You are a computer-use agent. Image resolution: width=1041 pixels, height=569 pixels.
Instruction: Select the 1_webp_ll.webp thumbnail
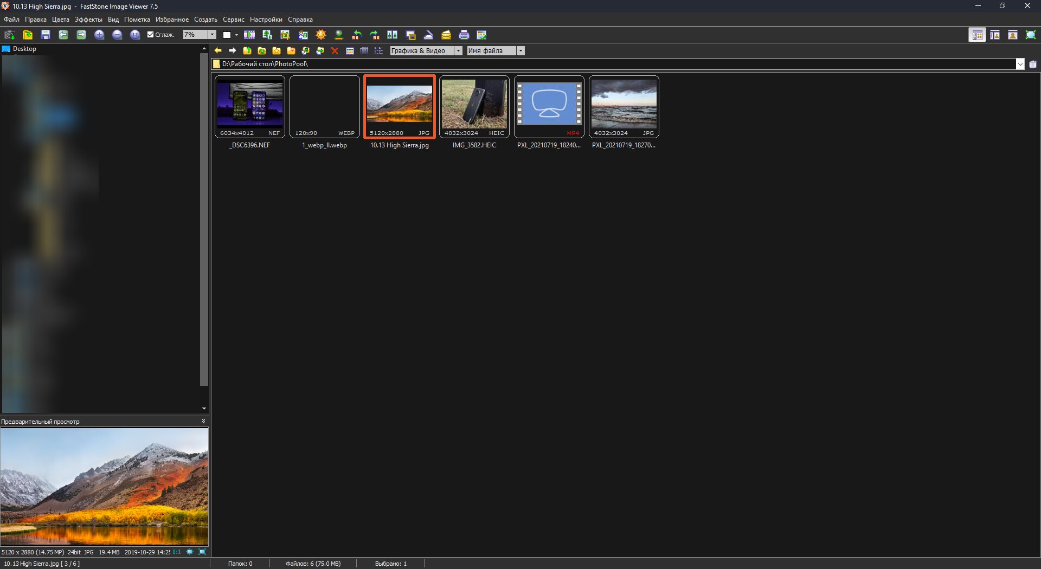pyautogui.click(x=325, y=107)
